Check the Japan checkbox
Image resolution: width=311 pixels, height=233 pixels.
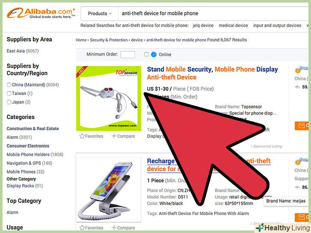tap(9, 102)
